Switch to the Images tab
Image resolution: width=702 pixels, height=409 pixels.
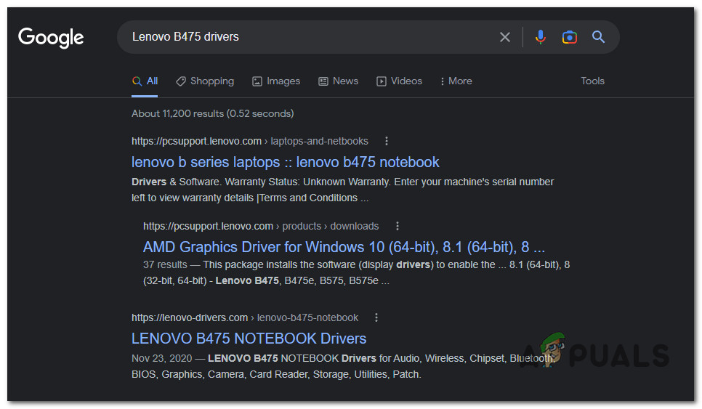pyautogui.click(x=276, y=81)
